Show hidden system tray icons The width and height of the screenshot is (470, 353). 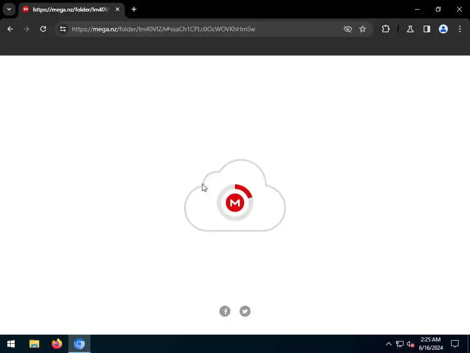tap(388, 344)
